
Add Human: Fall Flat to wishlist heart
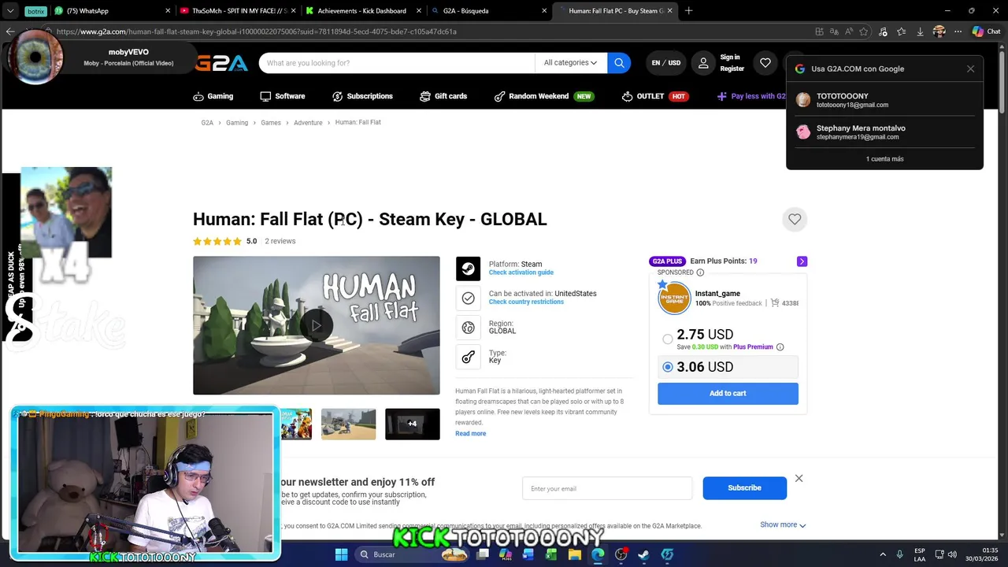click(795, 220)
